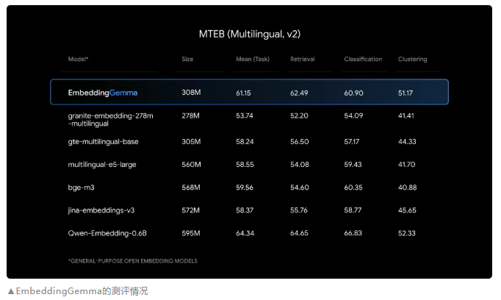The height and width of the screenshot is (300, 501).
Task: Click the classification score 54.09
Action: [x=353, y=115]
